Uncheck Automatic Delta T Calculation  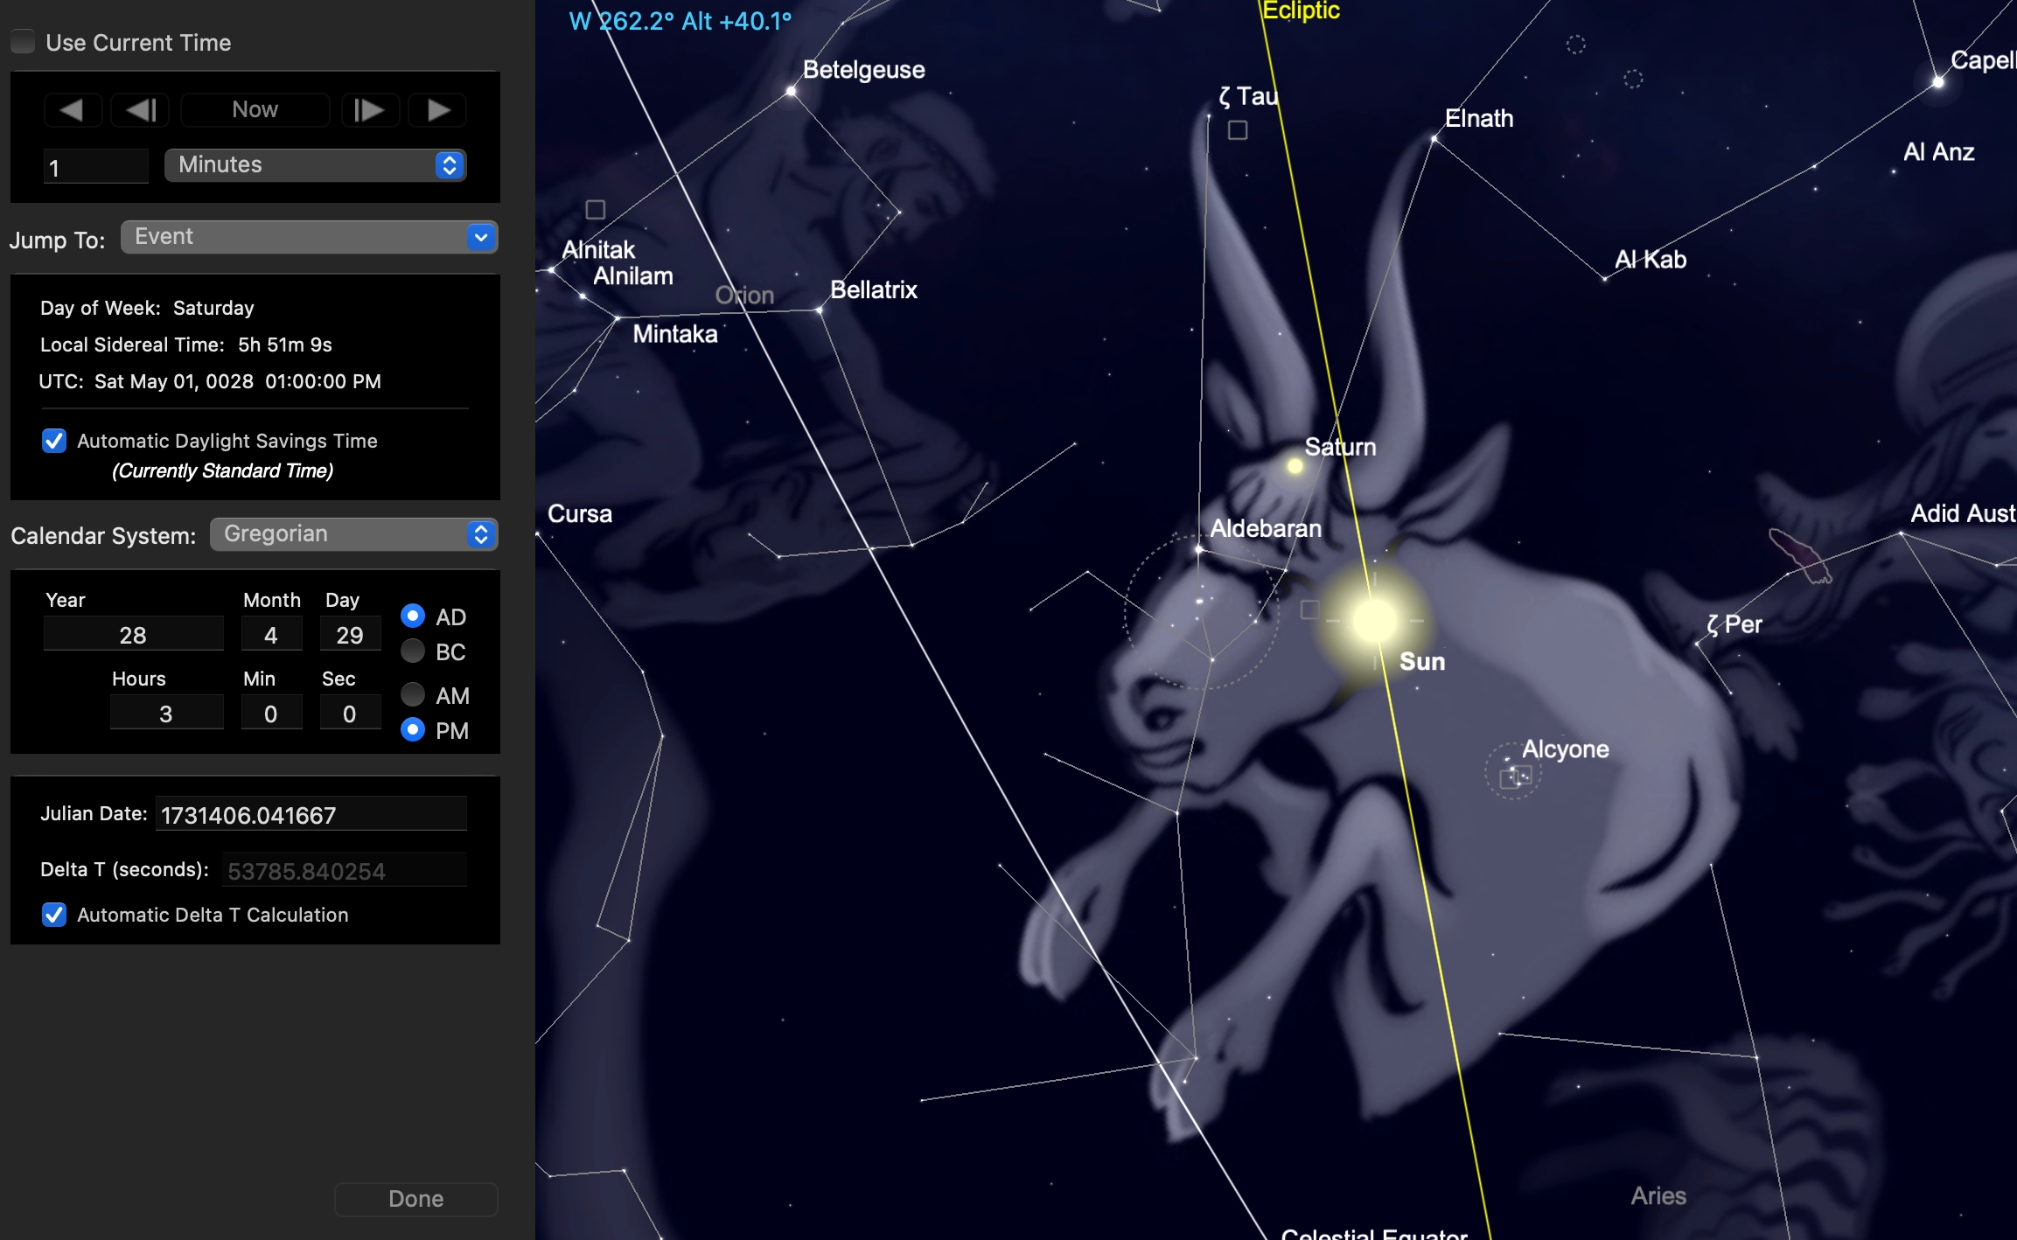point(54,915)
